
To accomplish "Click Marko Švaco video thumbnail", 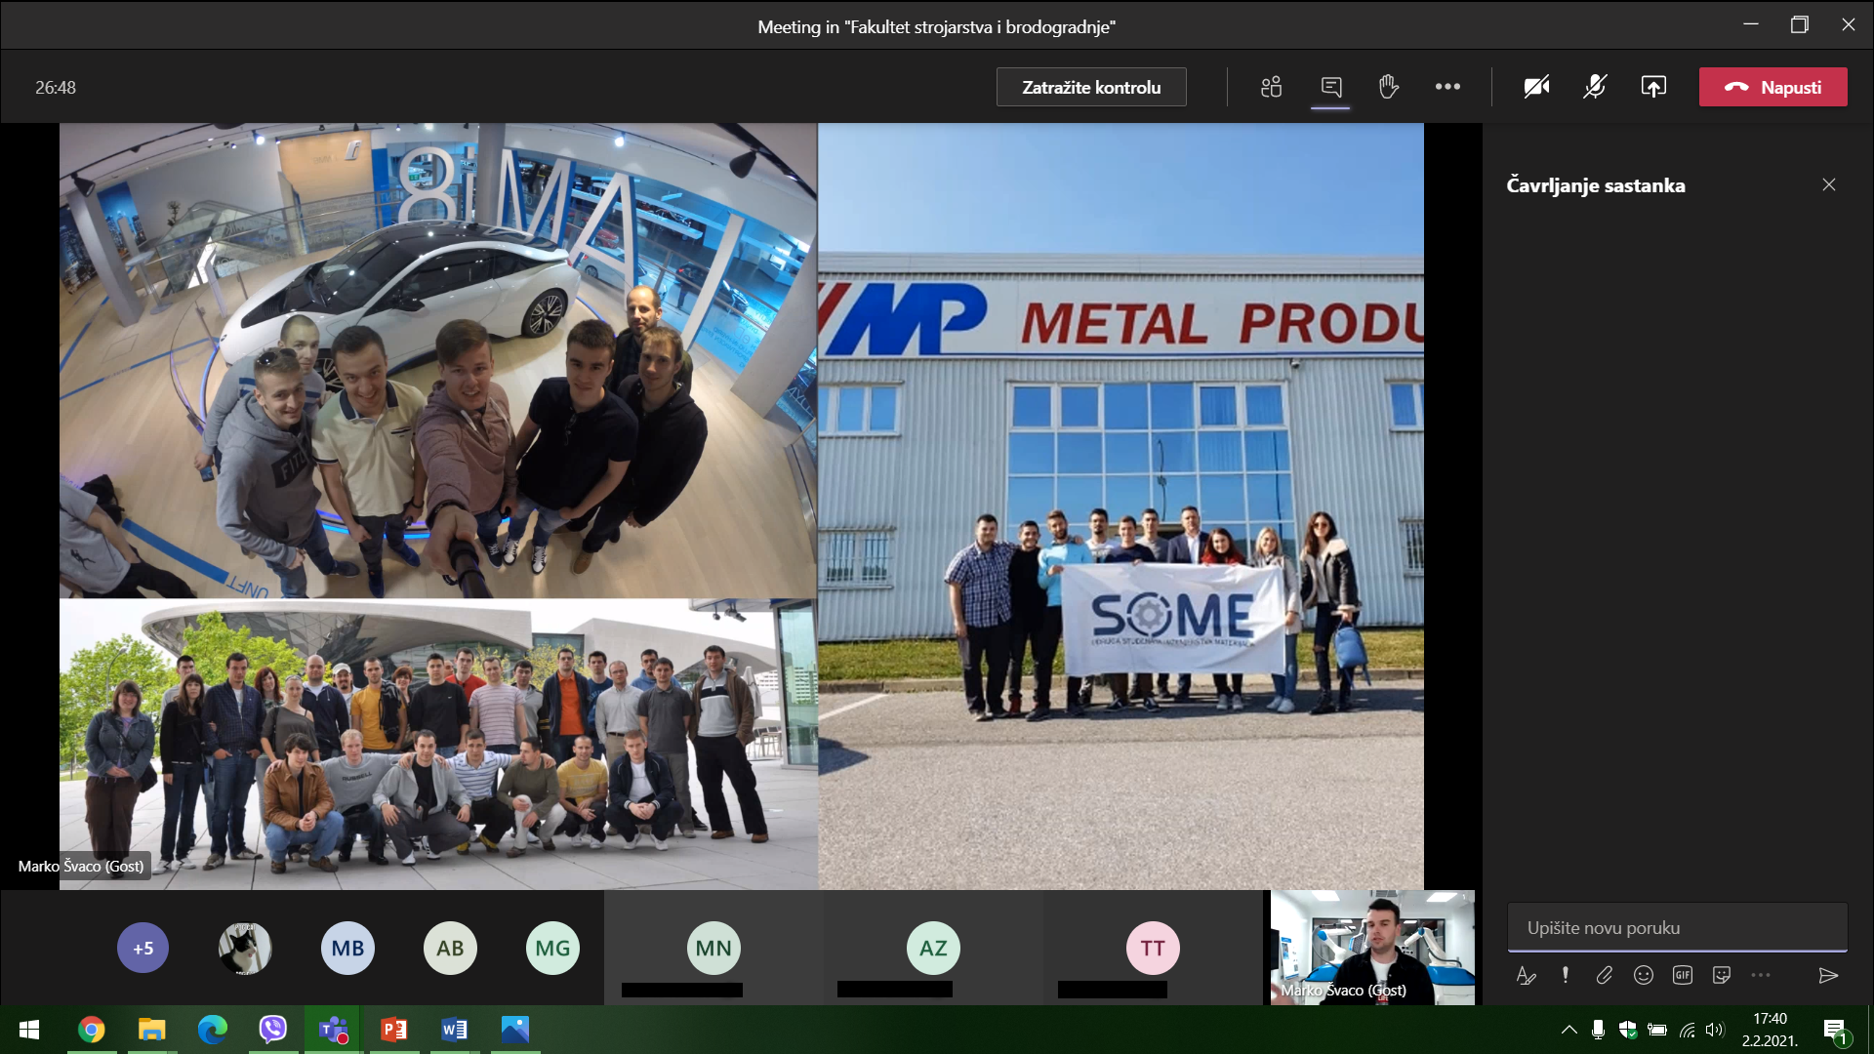I will (1371, 948).
